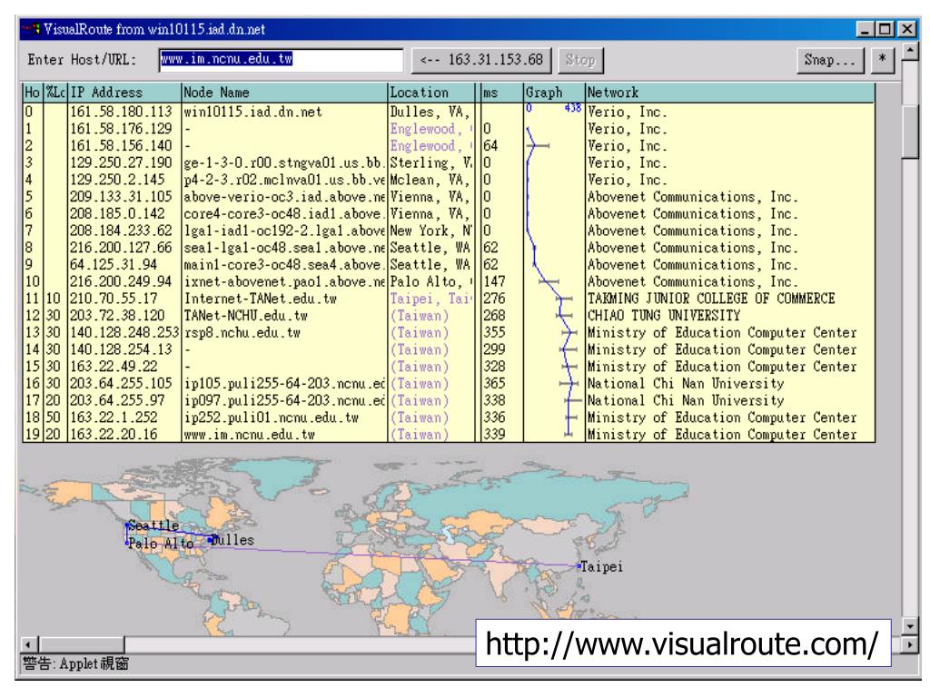Click the Ho hop column header
930x697 pixels.
[33, 93]
